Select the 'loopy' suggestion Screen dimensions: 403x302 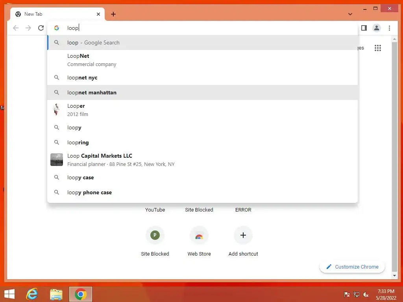tap(203, 127)
